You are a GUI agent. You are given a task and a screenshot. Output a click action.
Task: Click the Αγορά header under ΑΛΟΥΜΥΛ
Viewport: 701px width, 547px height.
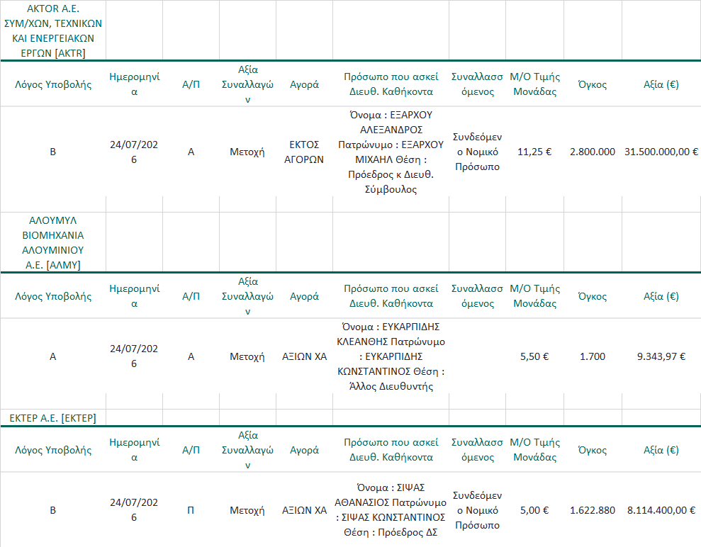(x=304, y=296)
